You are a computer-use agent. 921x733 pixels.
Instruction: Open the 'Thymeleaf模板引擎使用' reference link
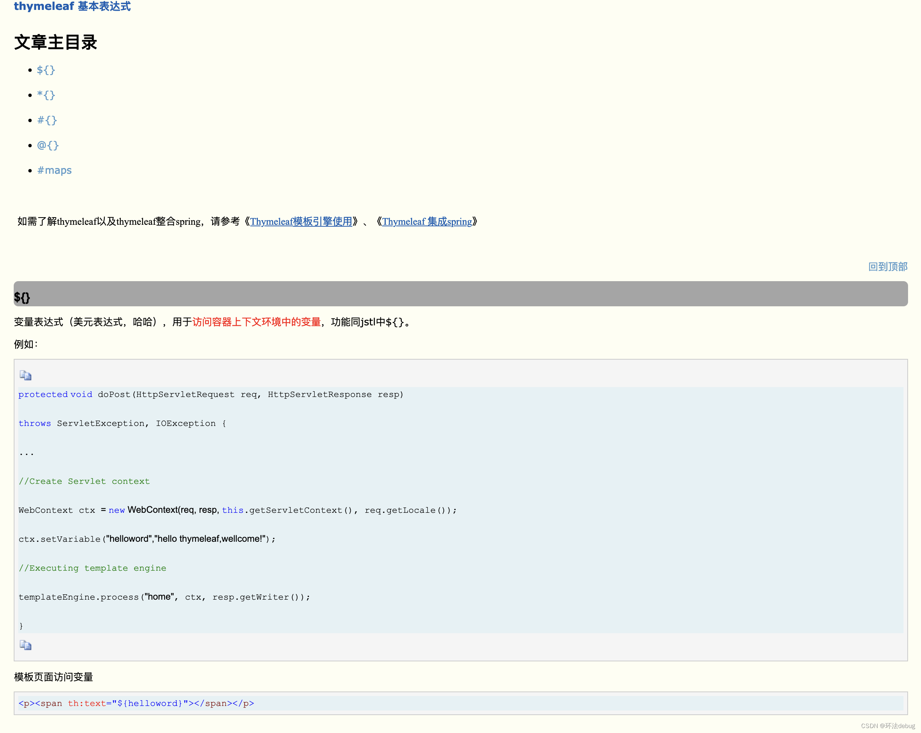(x=301, y=222)
